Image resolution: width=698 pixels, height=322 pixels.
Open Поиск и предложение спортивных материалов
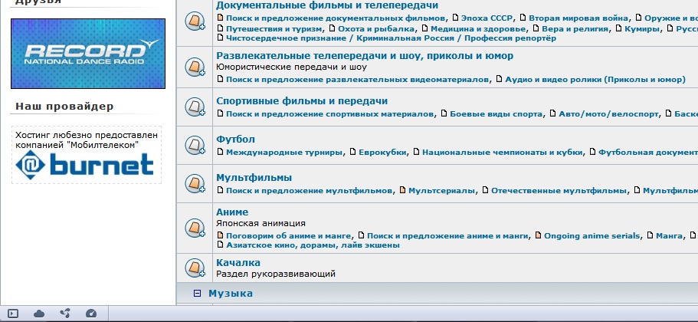click(330, 114)
